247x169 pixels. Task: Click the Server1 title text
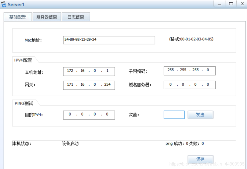16,5
